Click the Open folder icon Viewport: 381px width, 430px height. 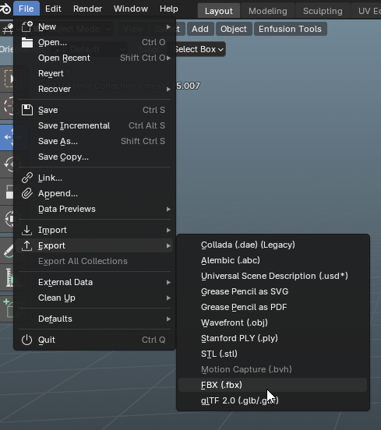[x=27, y=42]
